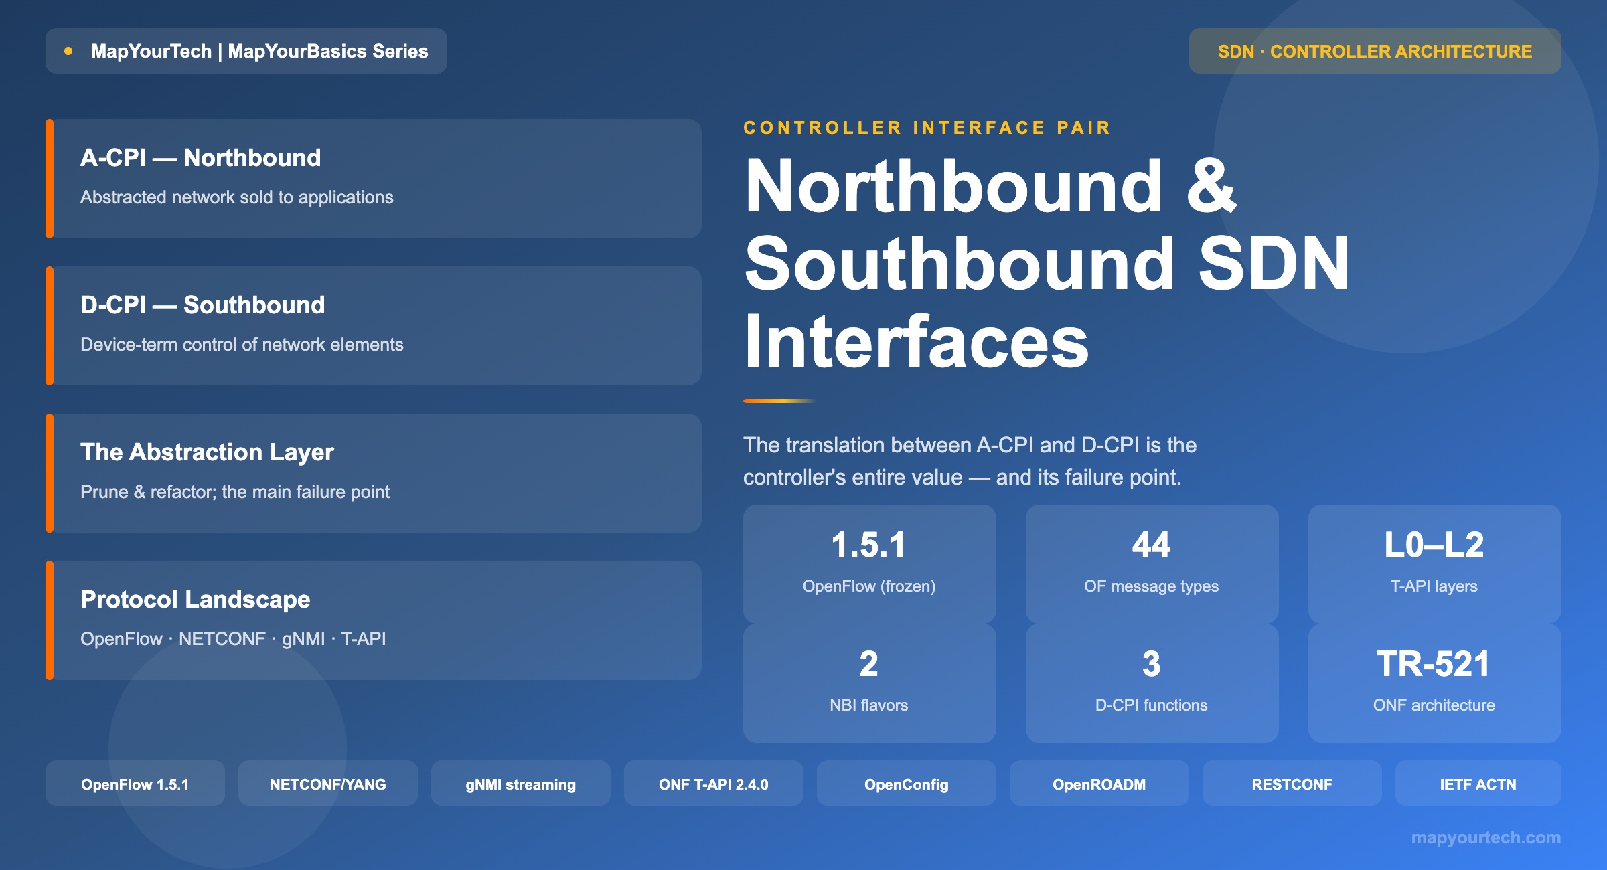
Task: Click the RESTCONF chip
Action: (x=1292, y=784)
